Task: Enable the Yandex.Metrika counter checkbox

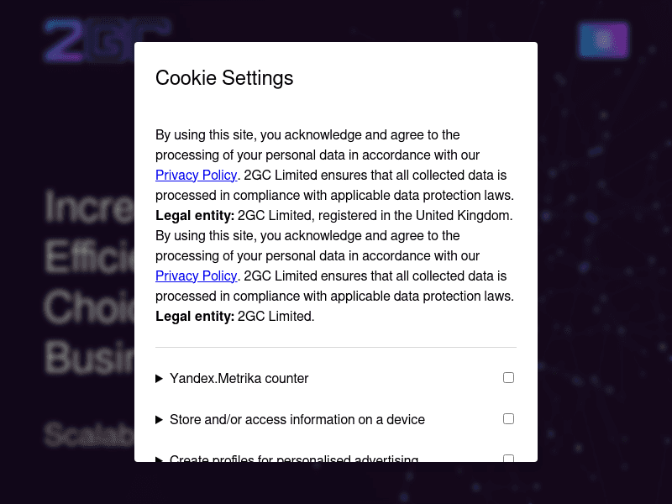Action: click(x=508, y=378)
